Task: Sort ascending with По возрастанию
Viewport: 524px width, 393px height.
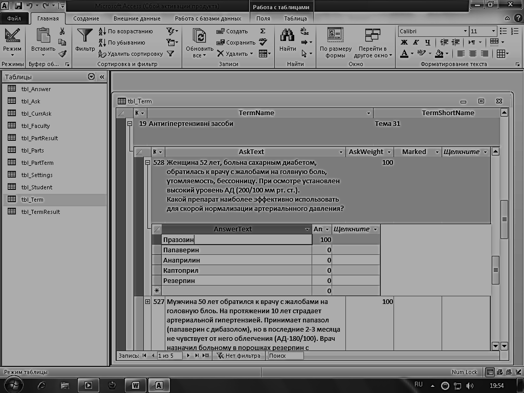Action: pyautogui.click(x=126, y=31)
